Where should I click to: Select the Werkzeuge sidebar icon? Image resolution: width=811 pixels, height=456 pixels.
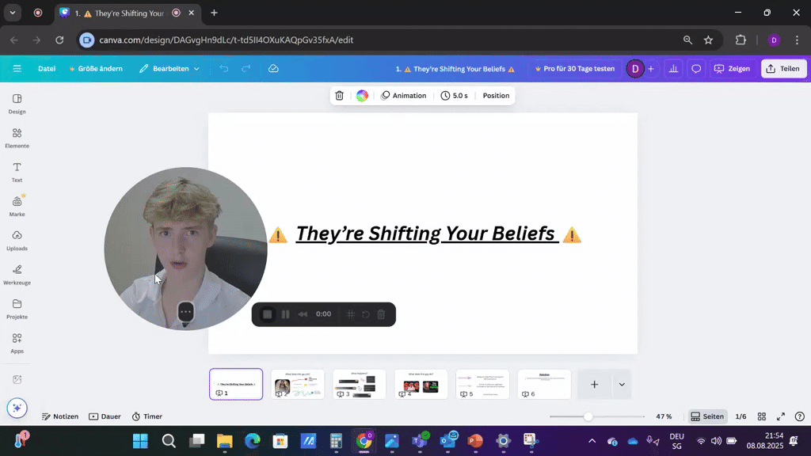pos(17,274)
